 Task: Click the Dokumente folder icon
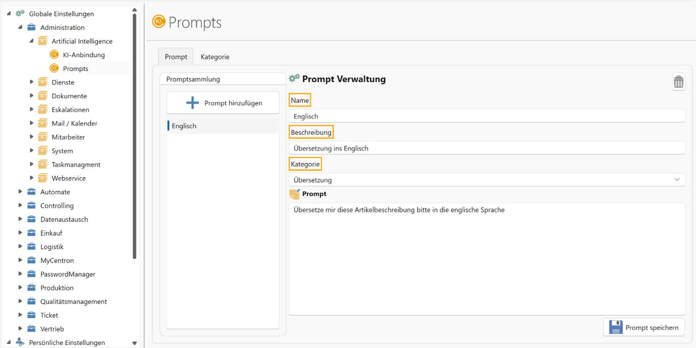43,96
